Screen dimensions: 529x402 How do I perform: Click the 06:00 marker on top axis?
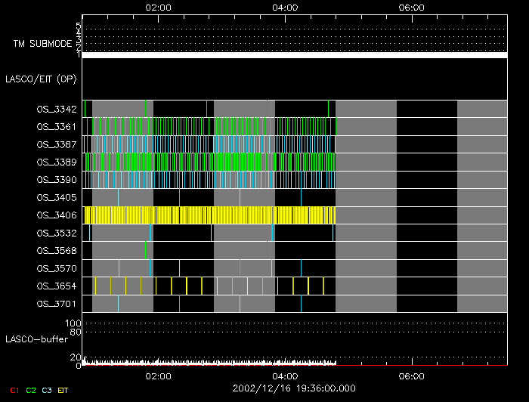click(410, 8)
